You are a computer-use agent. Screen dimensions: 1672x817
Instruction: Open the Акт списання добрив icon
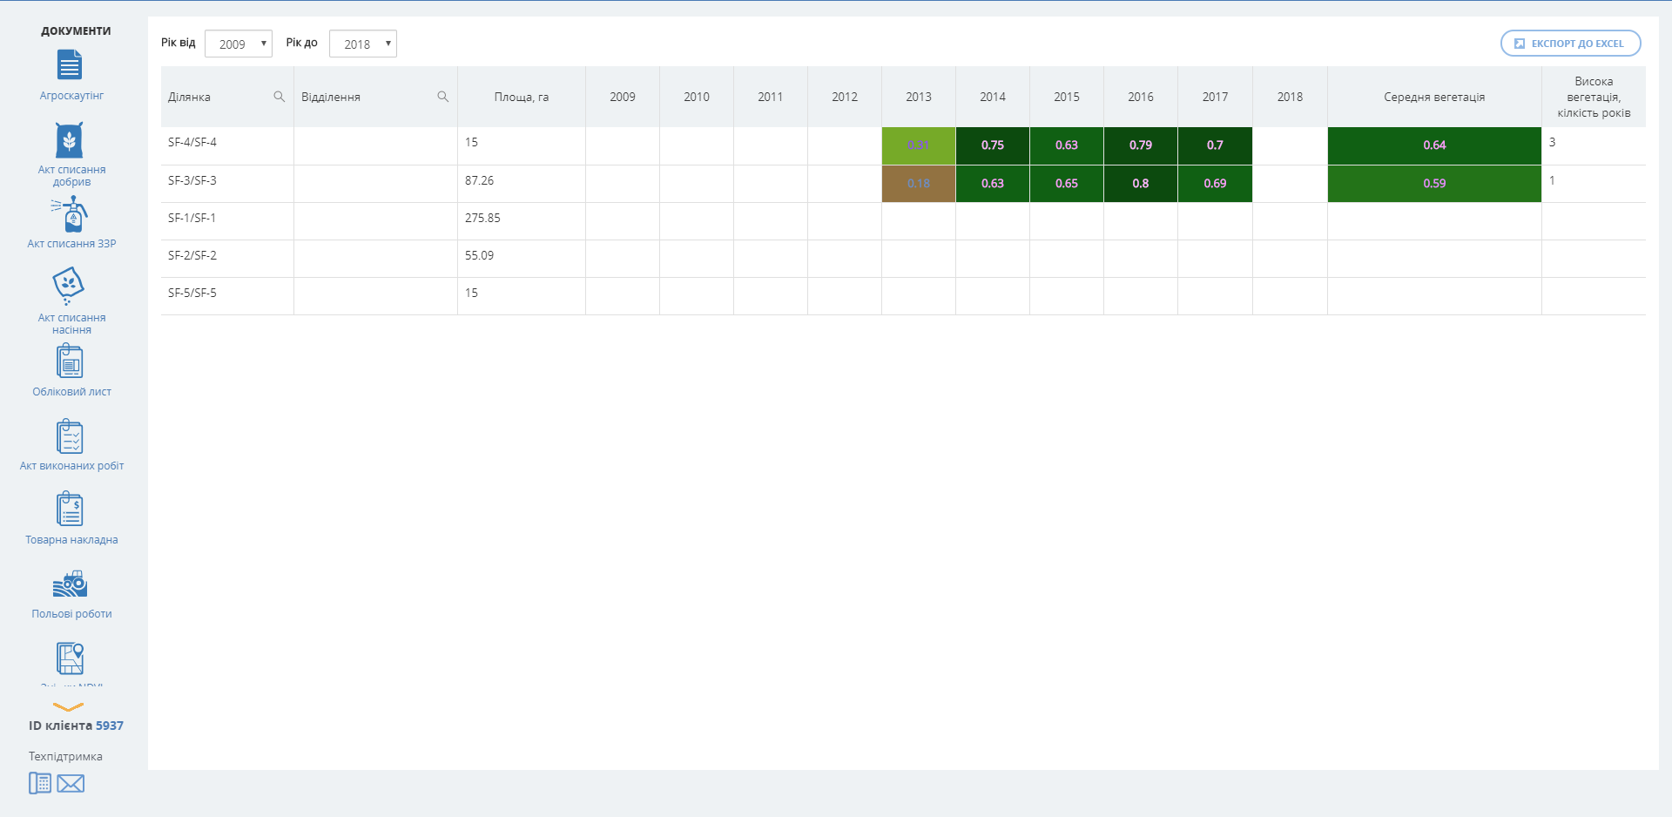coord(70,141)
